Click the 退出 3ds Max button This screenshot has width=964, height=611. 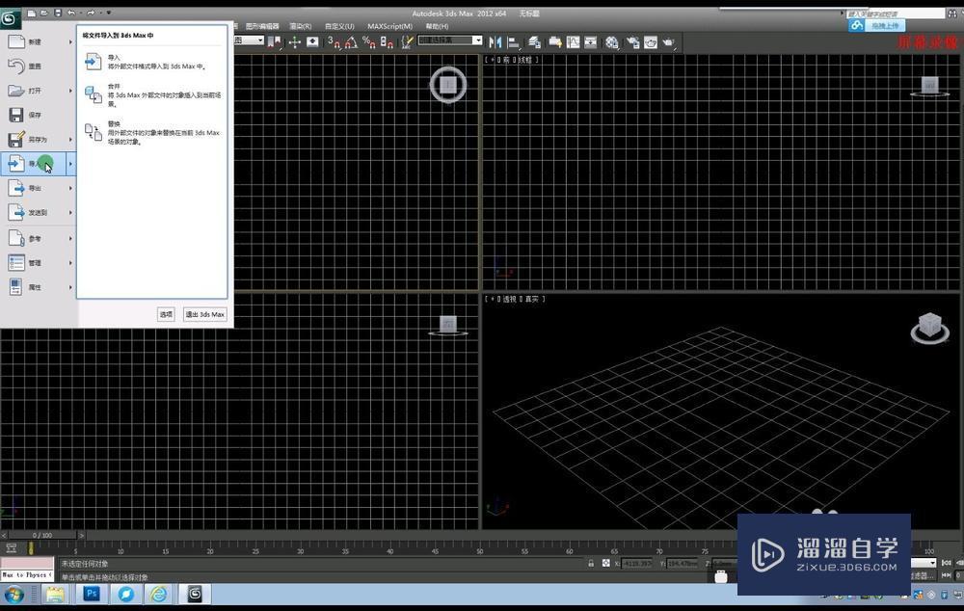click(204, 314)
